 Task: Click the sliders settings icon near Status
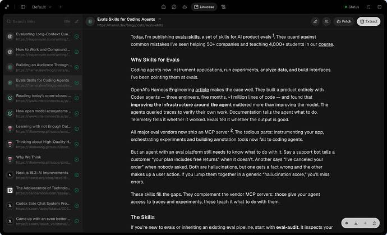pyautogui.click(x=368, y=7)
